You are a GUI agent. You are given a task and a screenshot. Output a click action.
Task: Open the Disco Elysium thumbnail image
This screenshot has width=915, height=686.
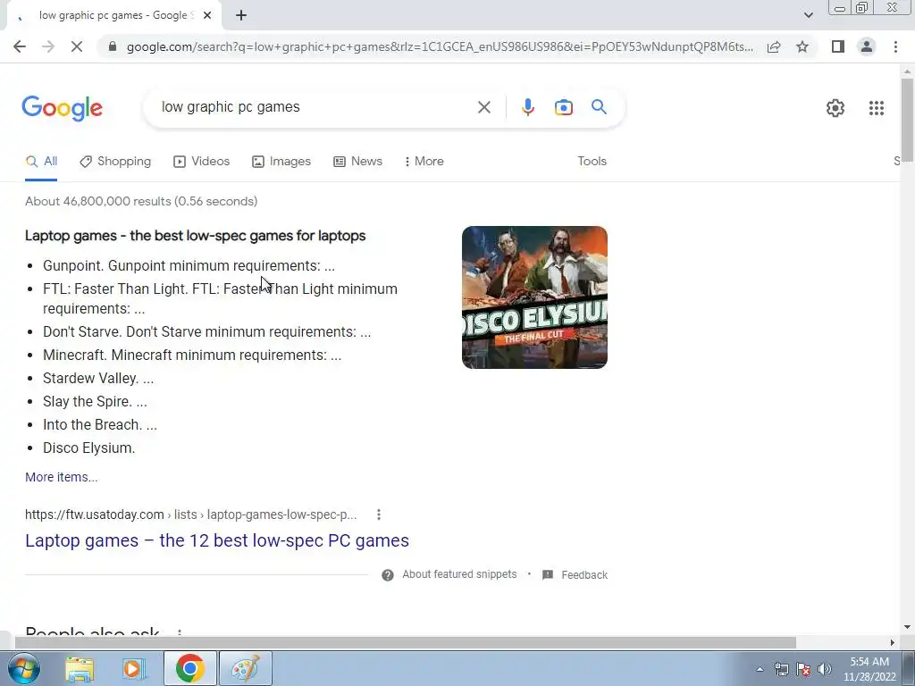click(x=534, y=297)
